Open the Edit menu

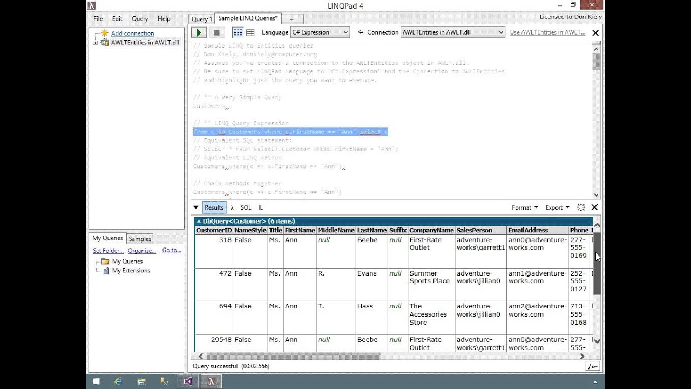pos(117,18)
